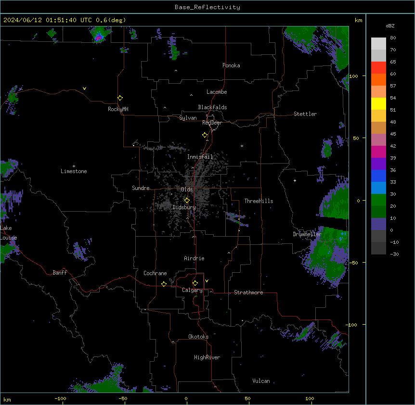This screenshot has width=415, height=405.
Task: Click the white plus marker northwest of Drumheller
Action: pyautogui.click(x=295, y=180)
